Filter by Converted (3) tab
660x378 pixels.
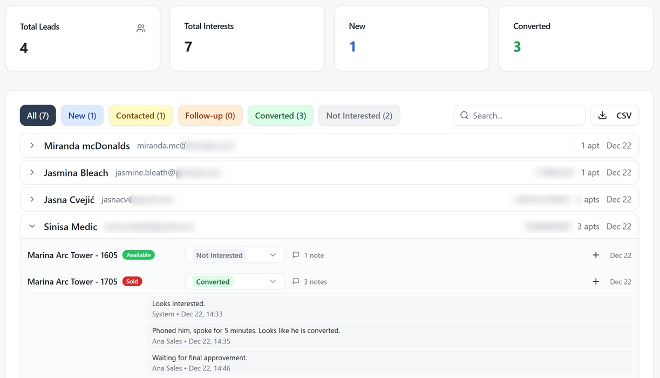pyautogui.click(x=280, y=116)
